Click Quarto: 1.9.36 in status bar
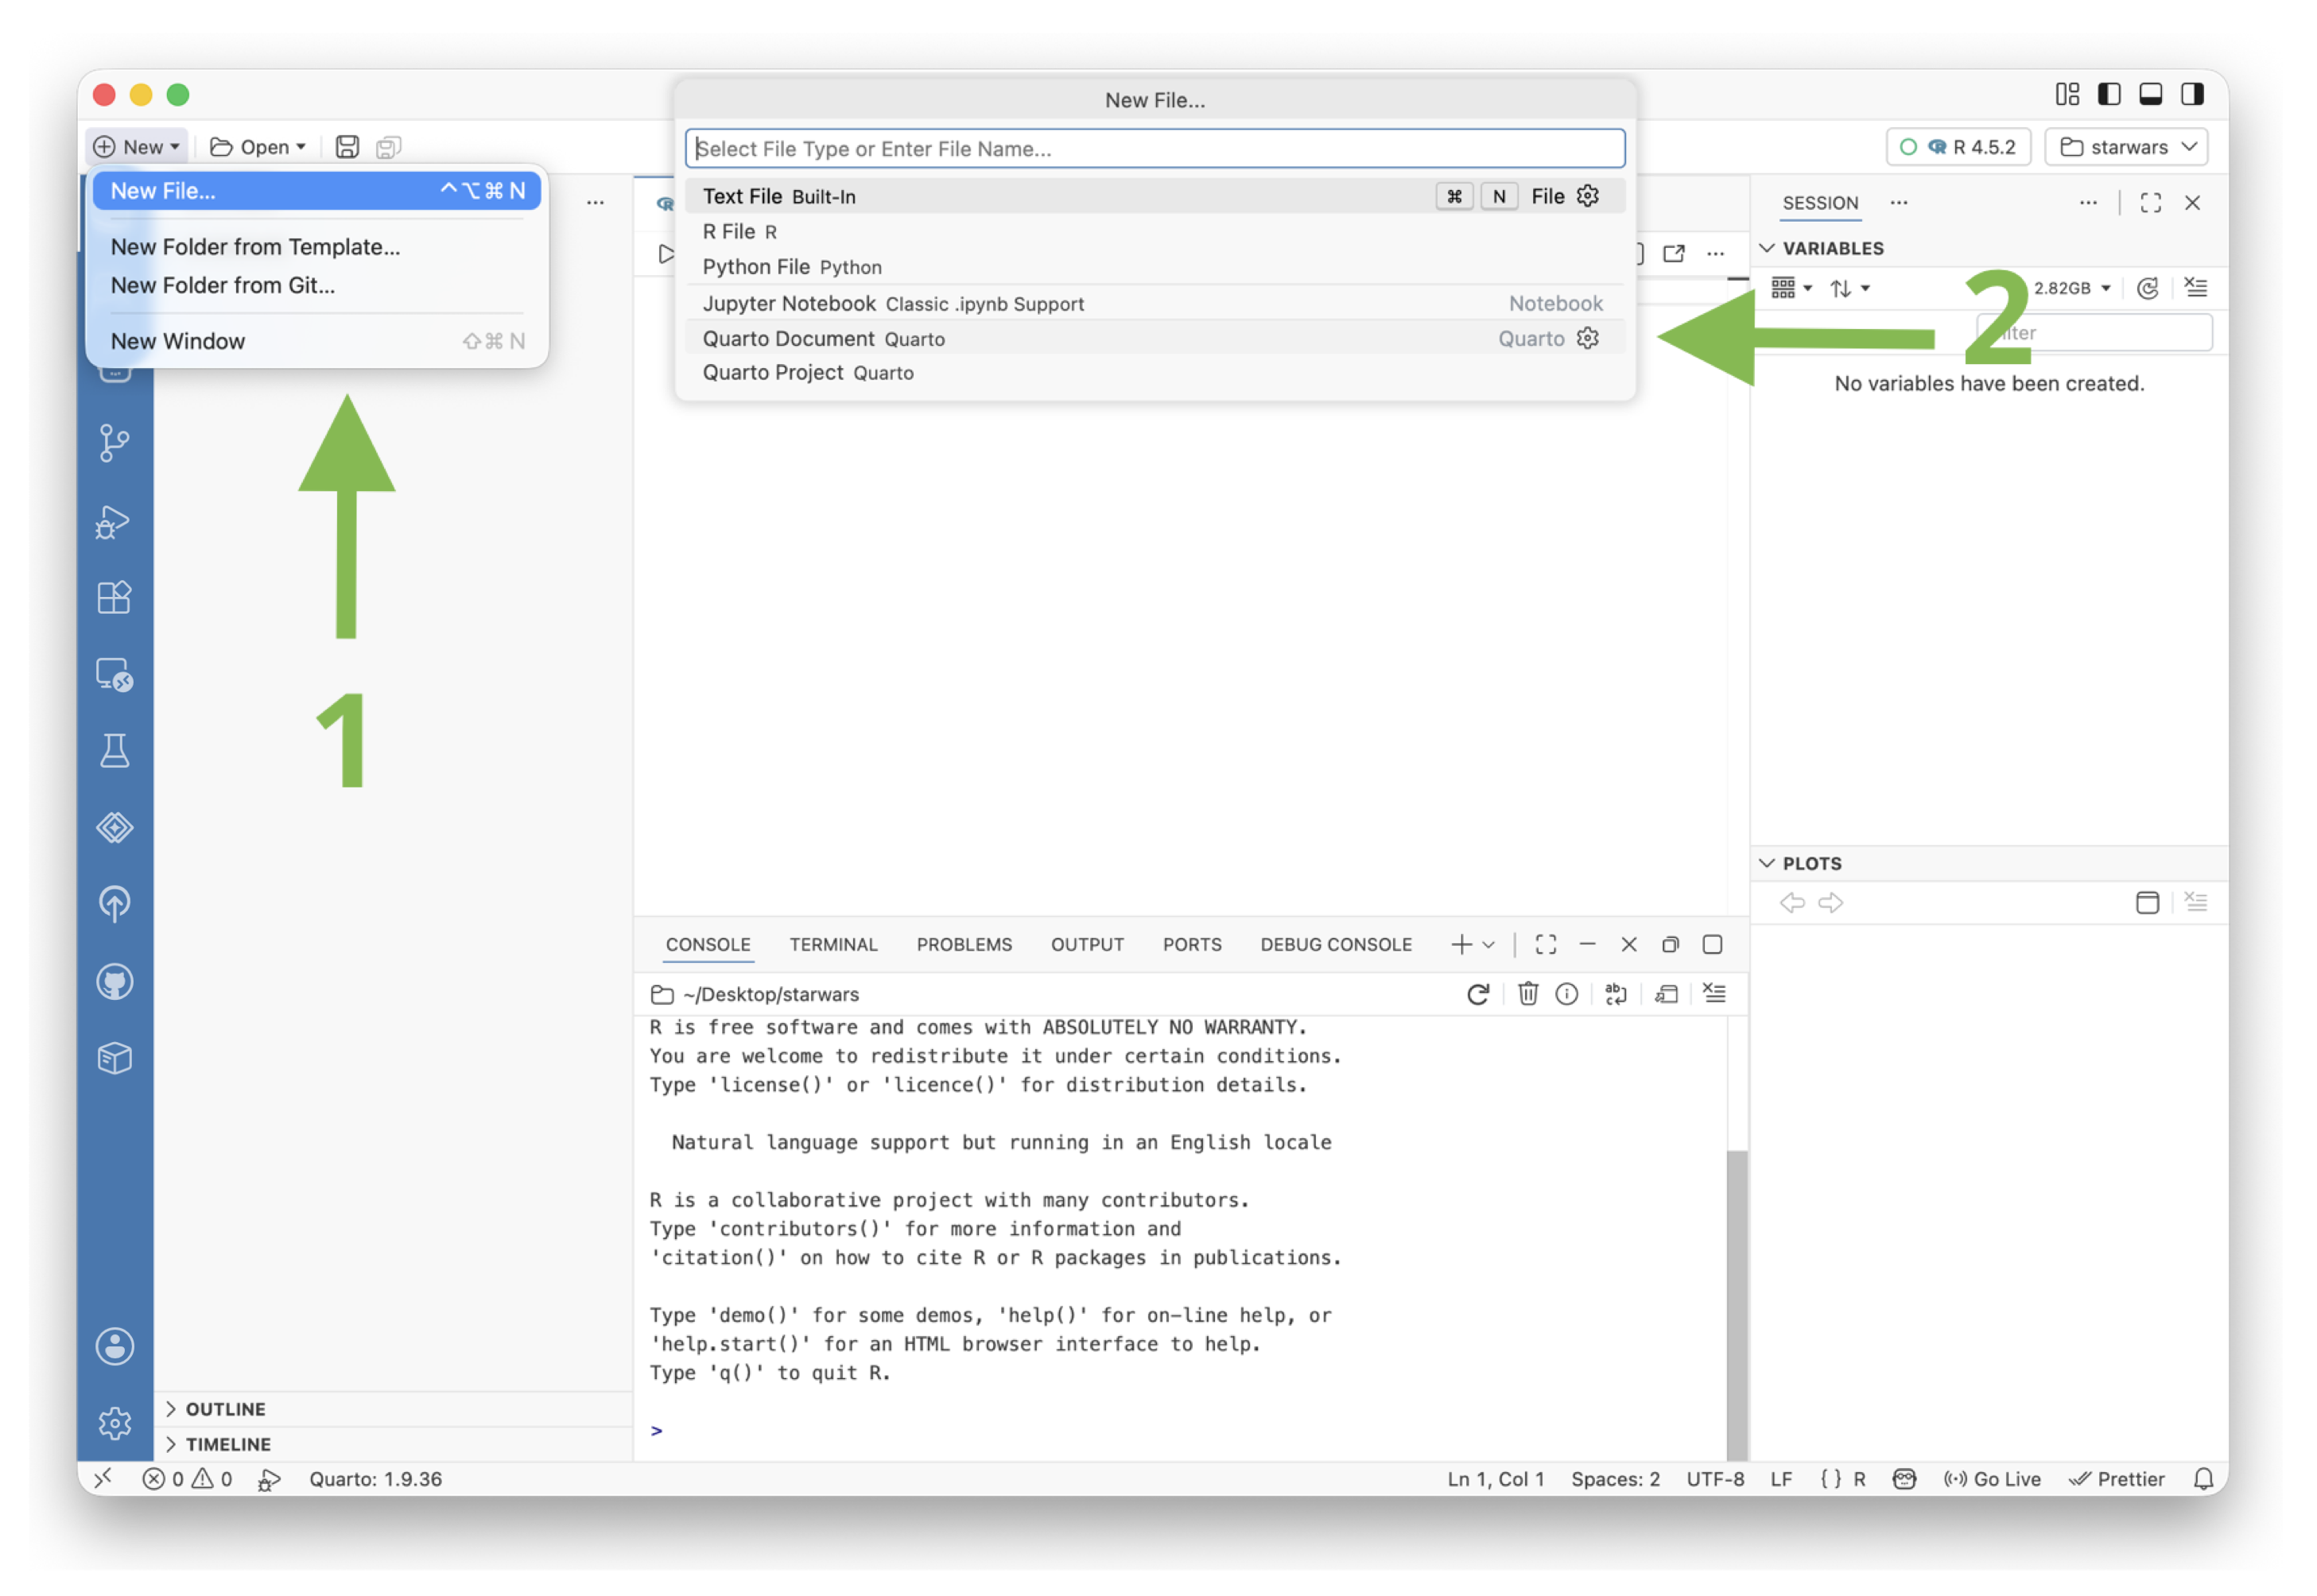 [x=375, y=1479]
